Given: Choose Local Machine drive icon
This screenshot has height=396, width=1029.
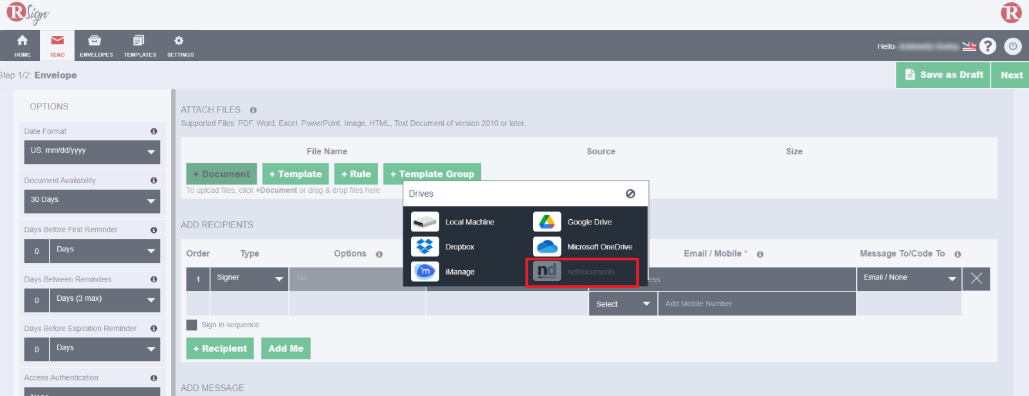Looking at the screenshot, I should point(425,222).
